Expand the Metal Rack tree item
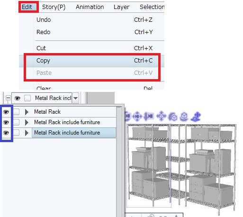Image resolution: width=243 pixels, height=217 pixels. pyautogui.click(x=27, y=112)
